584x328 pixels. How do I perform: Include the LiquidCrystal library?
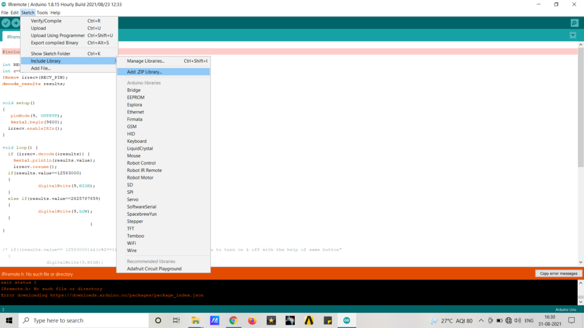point(164,149)
